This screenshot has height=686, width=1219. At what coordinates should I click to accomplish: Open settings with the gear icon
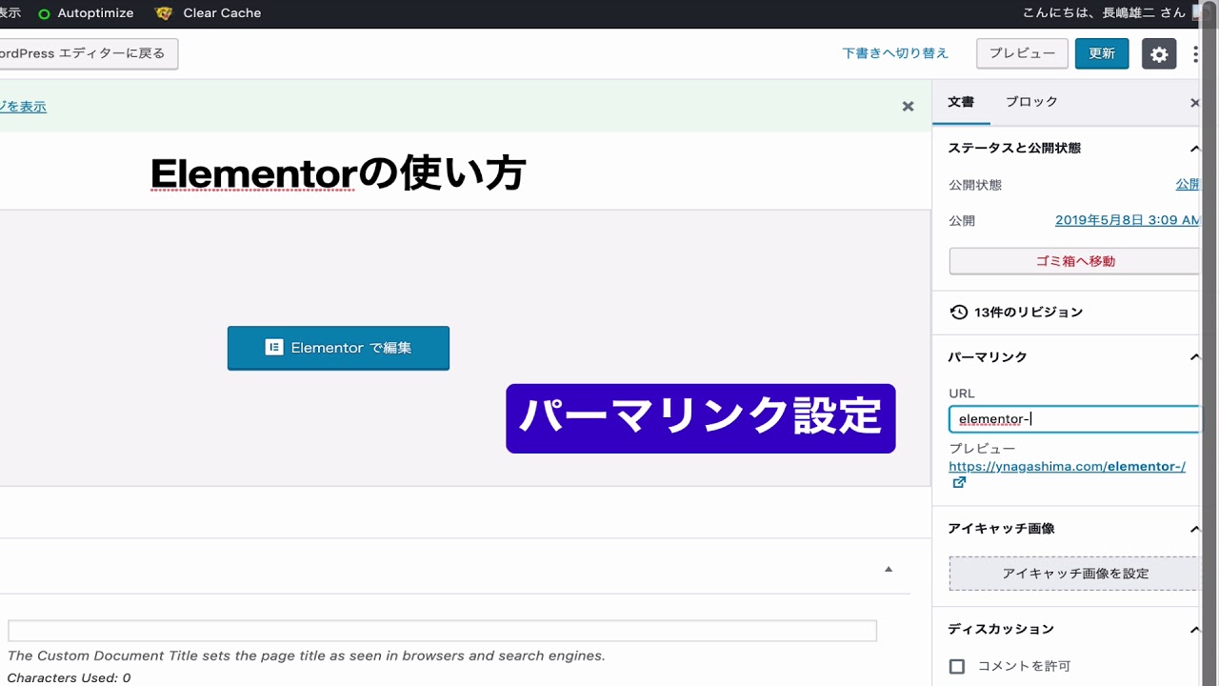(1159, 54)
